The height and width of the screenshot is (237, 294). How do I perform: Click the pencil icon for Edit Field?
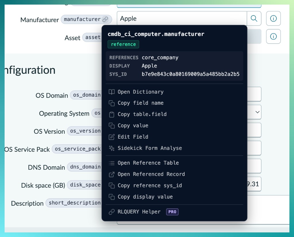tap(112, 137)
